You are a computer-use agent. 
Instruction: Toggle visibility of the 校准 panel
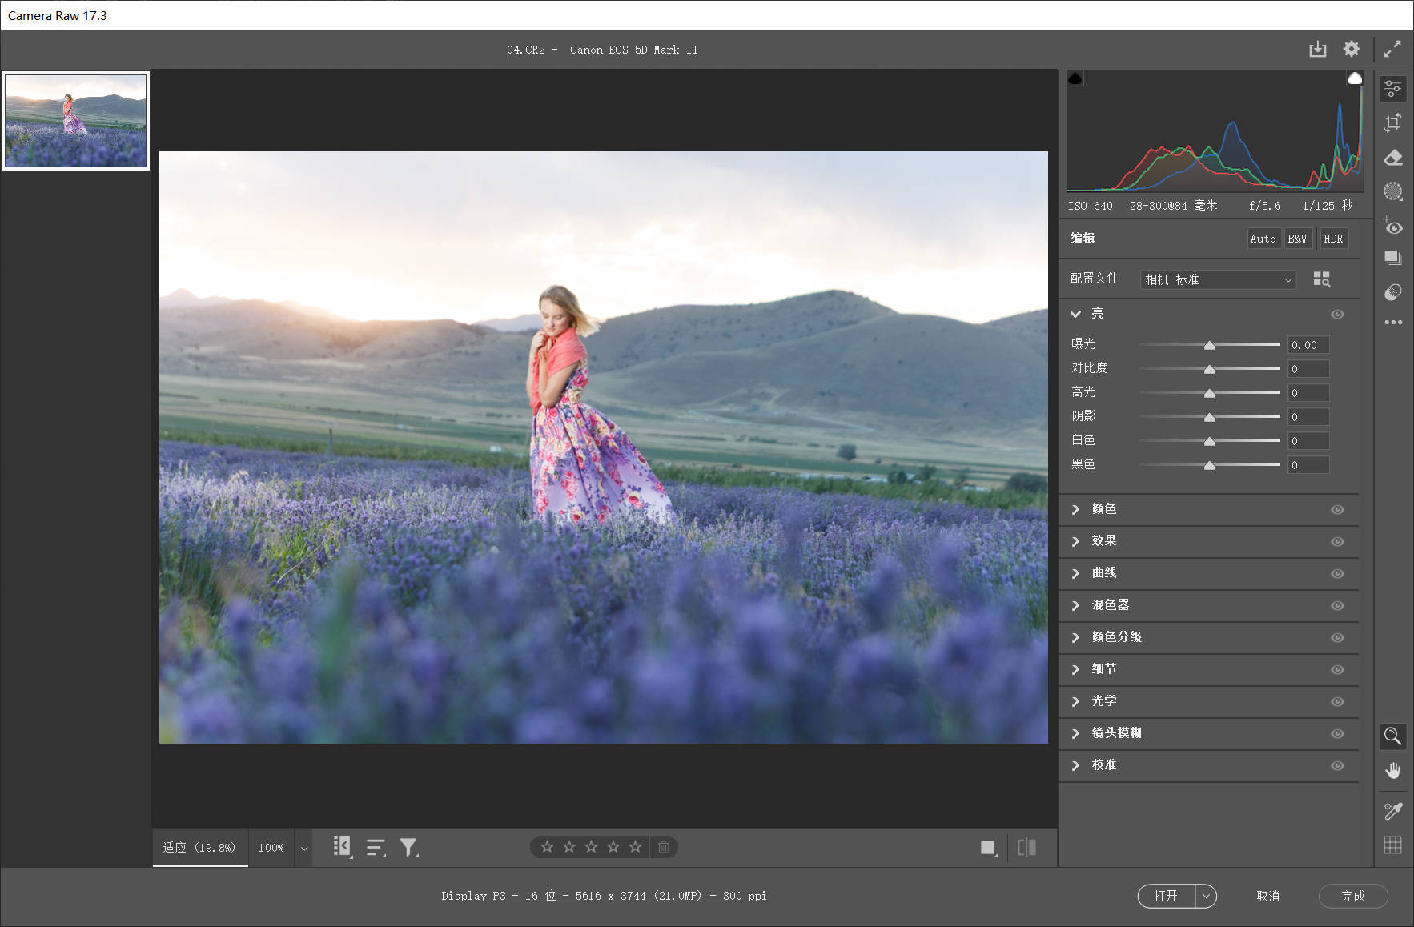pos(1337,766)
